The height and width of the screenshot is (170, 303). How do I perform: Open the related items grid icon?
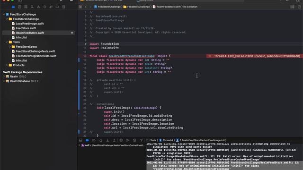(x=80, y=7)
